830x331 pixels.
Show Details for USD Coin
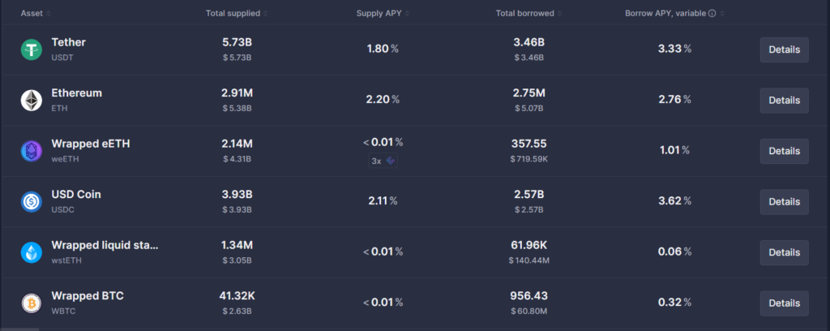784,201
